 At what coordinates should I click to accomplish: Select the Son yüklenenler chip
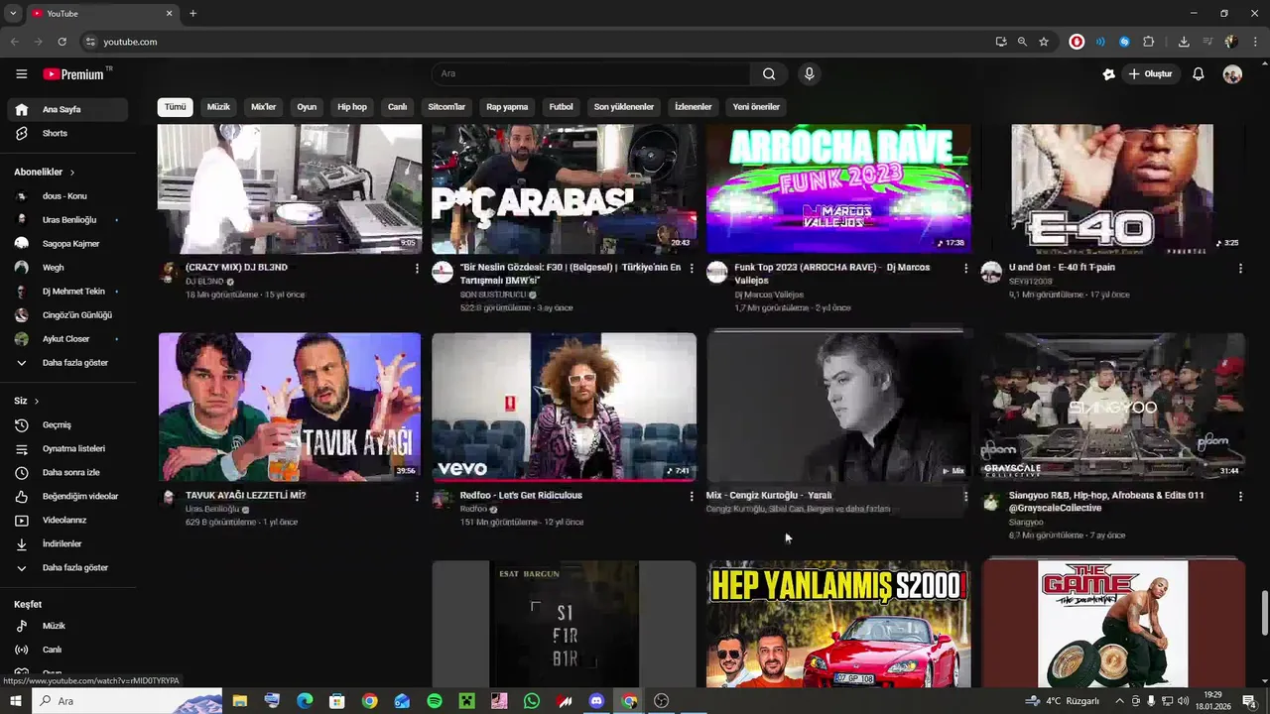coord(624,107)
